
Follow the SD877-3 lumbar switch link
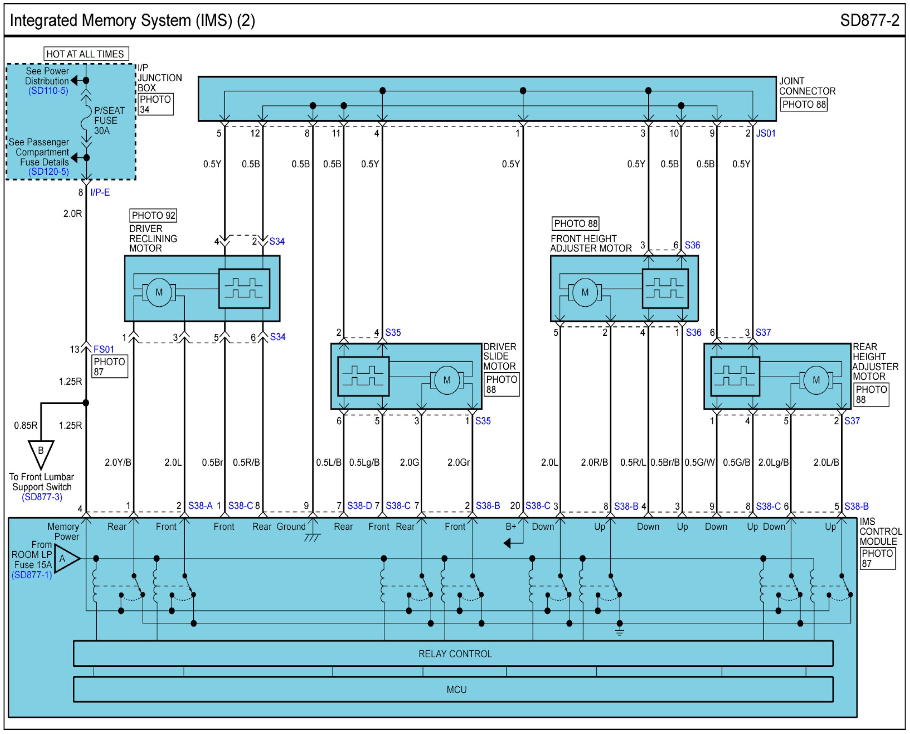42,497
